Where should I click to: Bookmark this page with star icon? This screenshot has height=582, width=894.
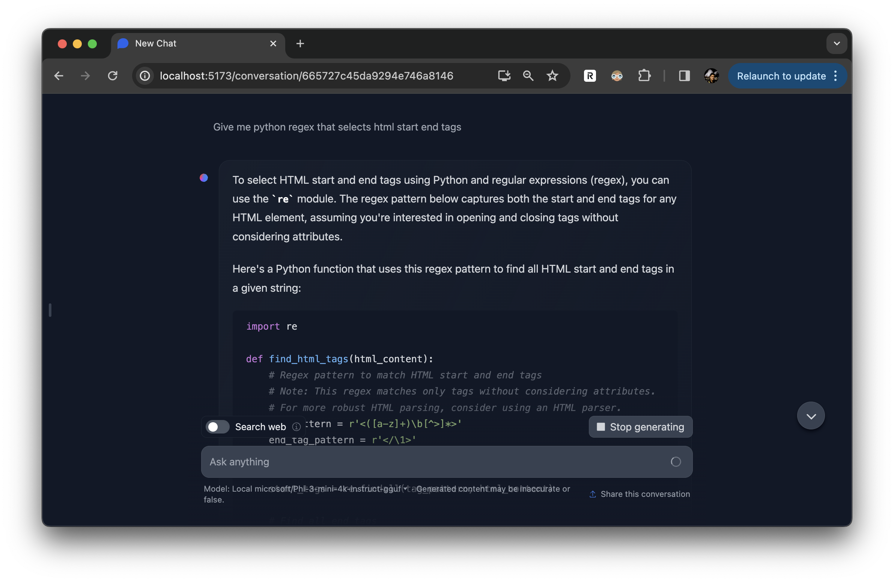[552, 76]
